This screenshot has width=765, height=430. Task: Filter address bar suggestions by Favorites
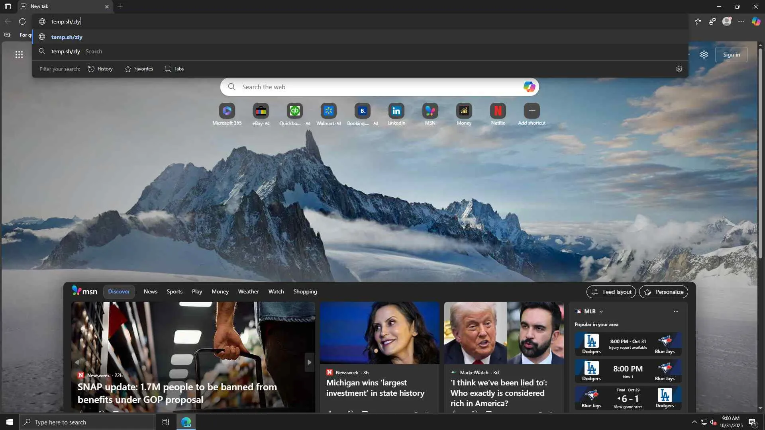[x=139, y=69]
